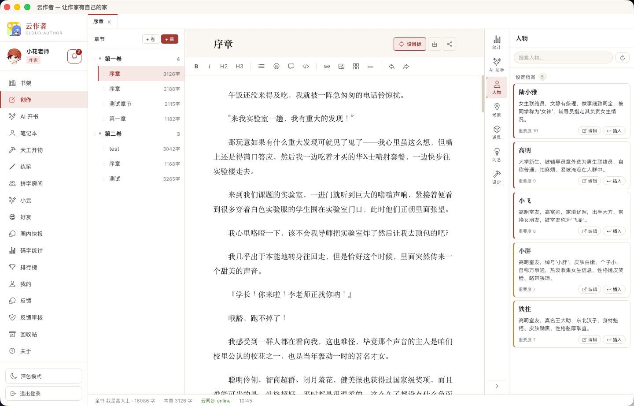This screenshot has width=634, height=406.
Task: Insert a bullet list
Action: (262, 67)
